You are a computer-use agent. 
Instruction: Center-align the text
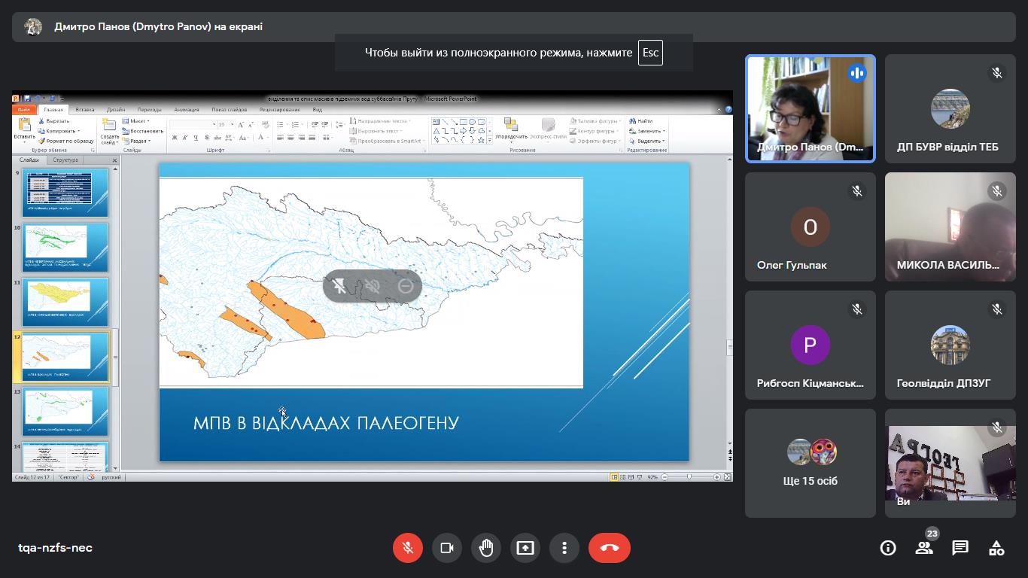pyautogui.click(x=290, y=138)
